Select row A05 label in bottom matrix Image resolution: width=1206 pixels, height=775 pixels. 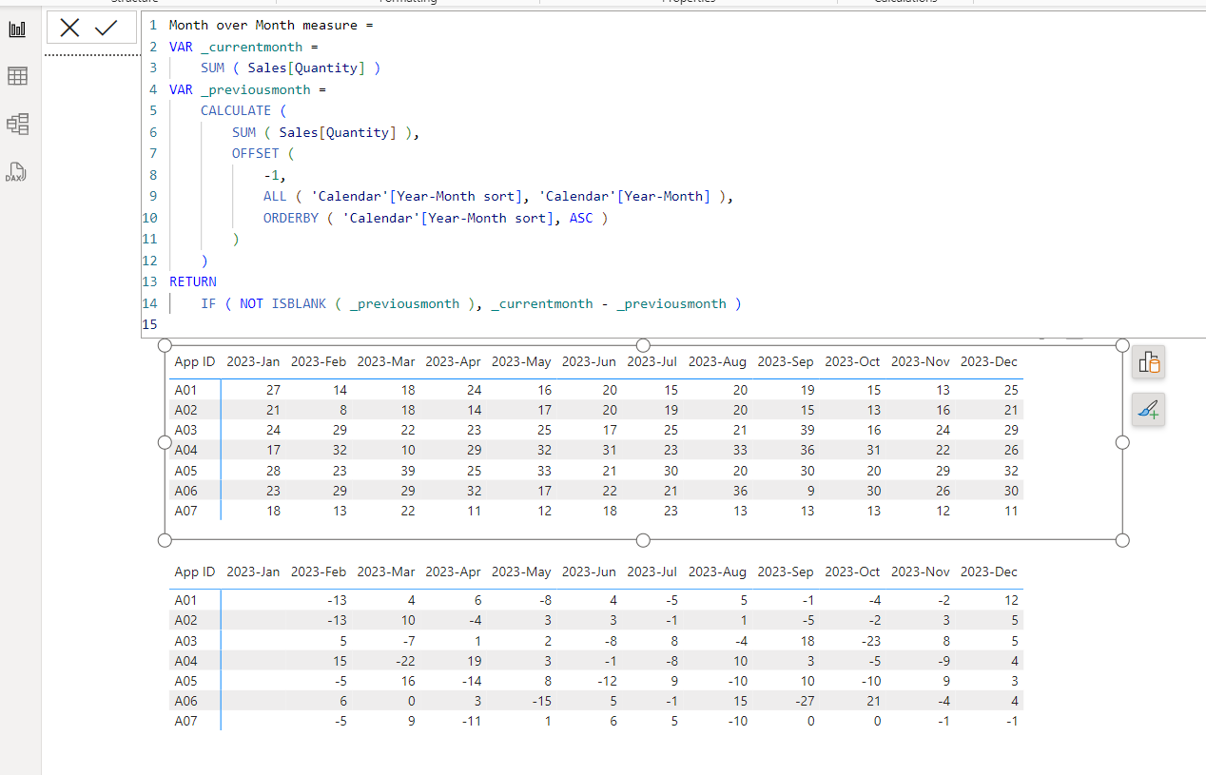click(x=185, y=681)
